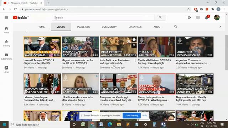228x128 pixels.
Task: Focus the YouTube Search field
Action: pyautogui.click(x=103, y=17)
